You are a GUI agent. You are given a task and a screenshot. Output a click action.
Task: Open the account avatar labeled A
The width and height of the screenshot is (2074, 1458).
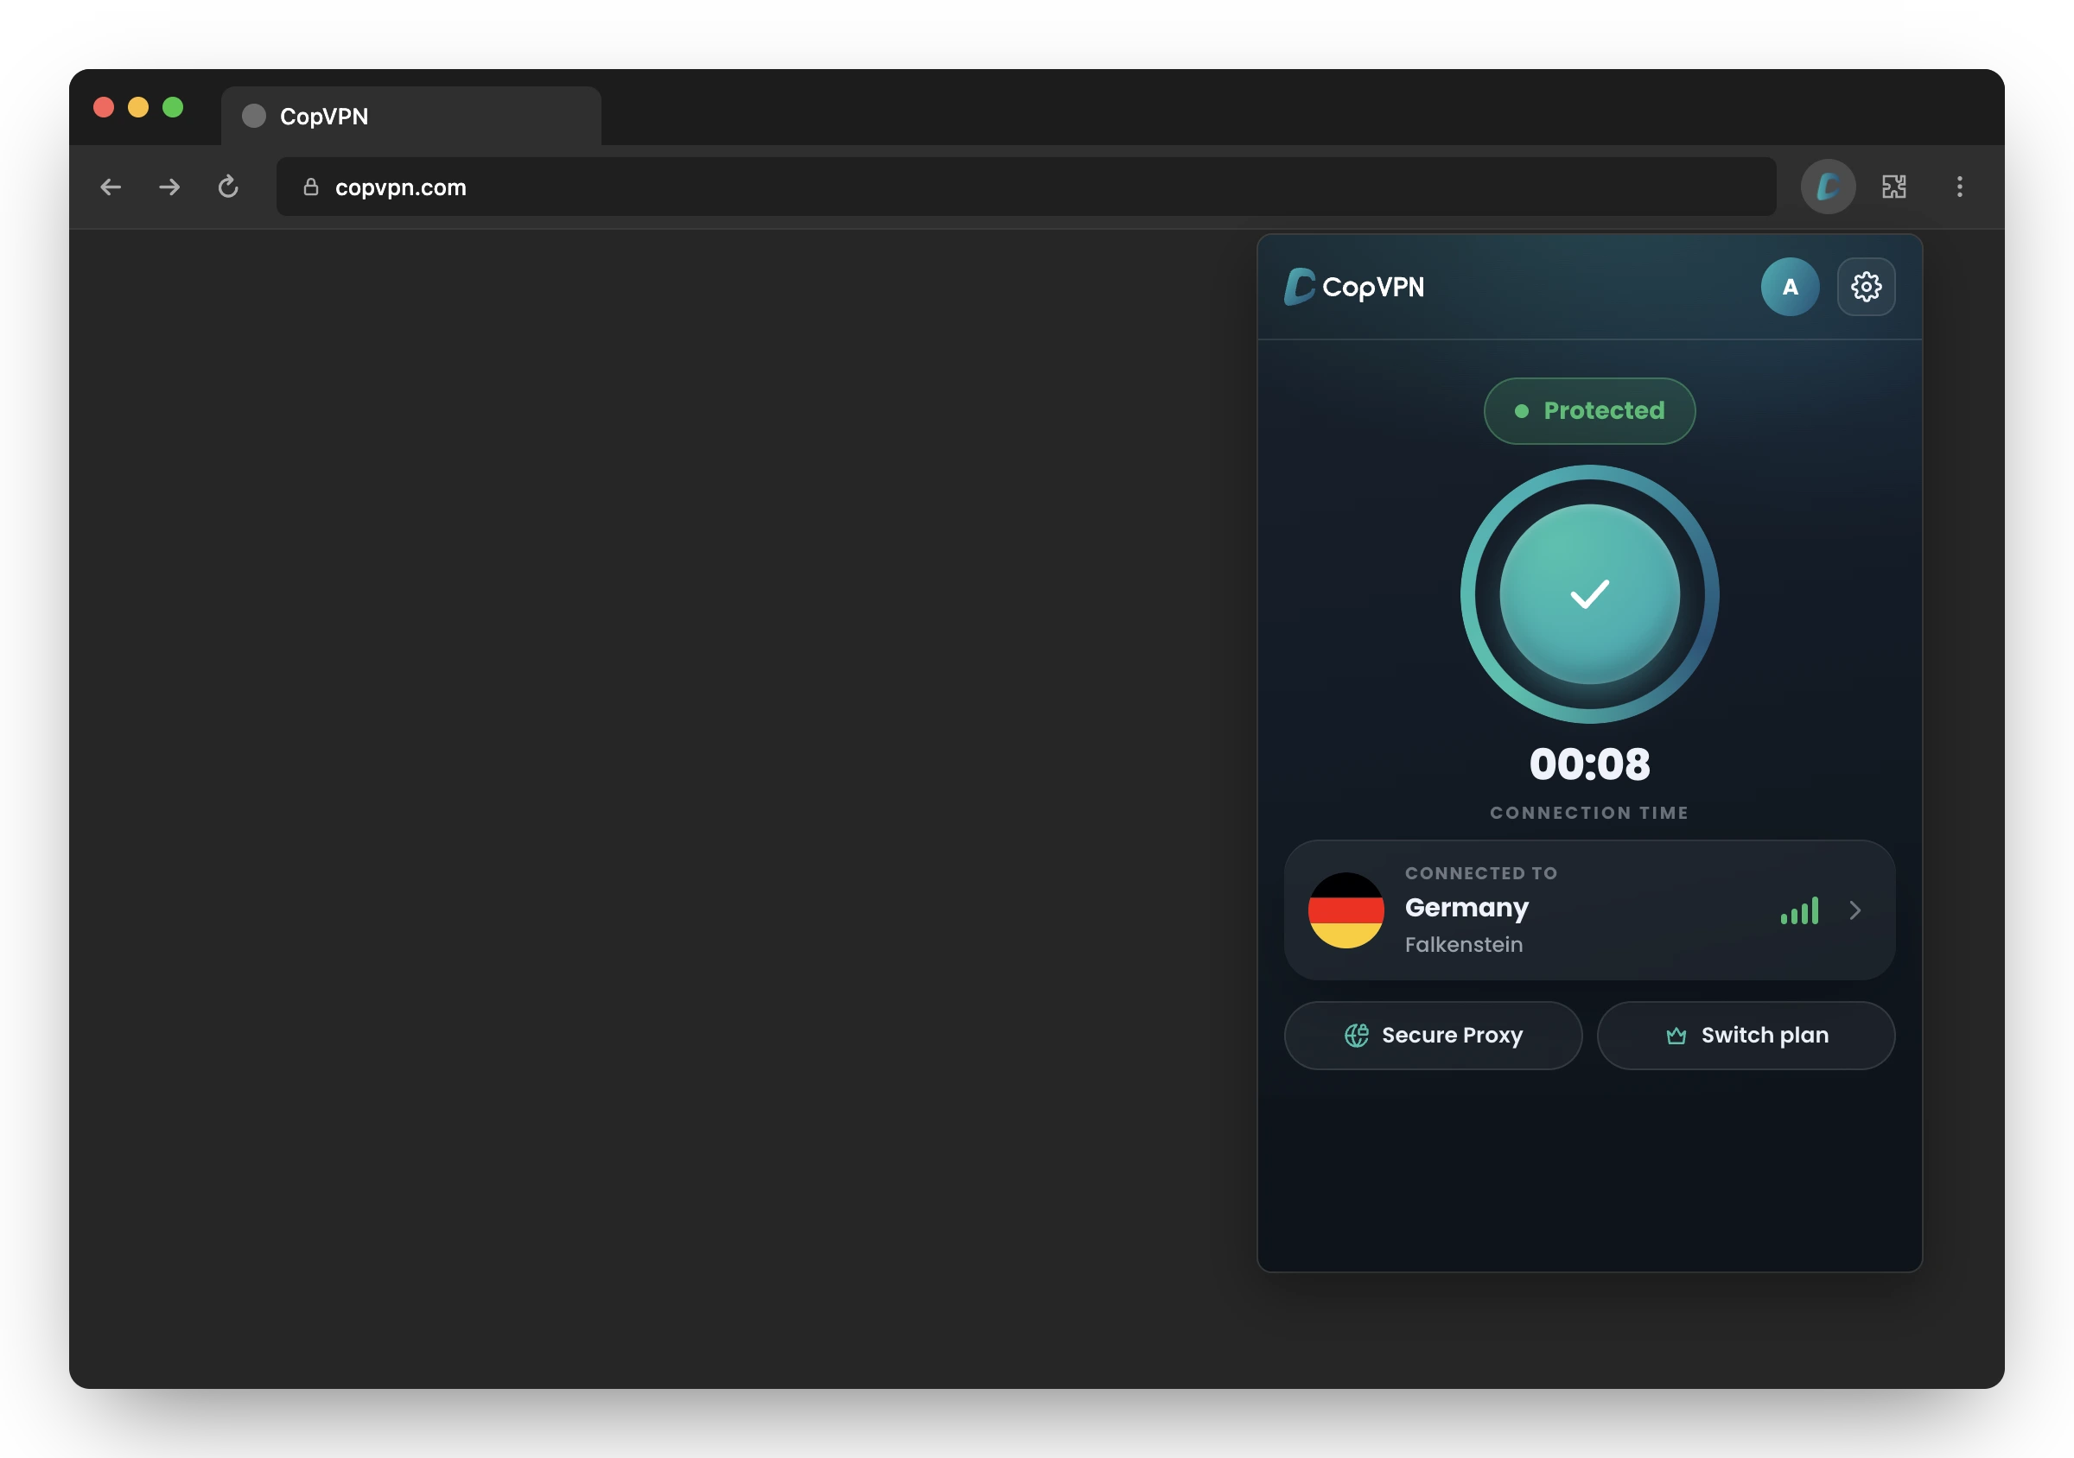click(x=1790, y=287)
